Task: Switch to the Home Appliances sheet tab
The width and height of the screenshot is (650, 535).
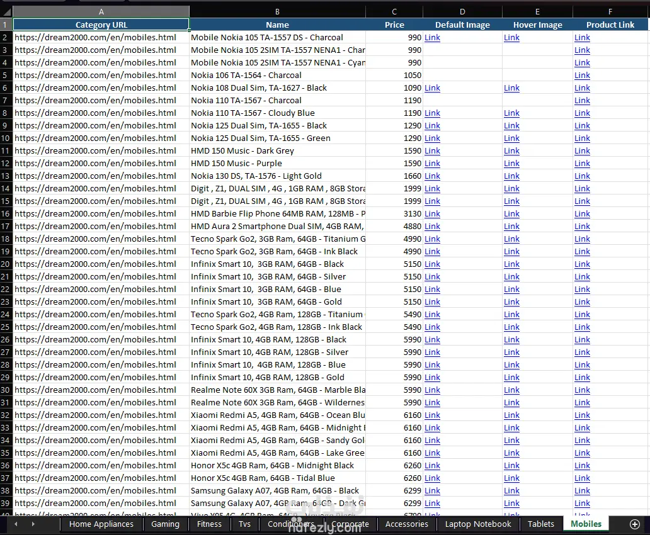Action: (x=101, y=524)
